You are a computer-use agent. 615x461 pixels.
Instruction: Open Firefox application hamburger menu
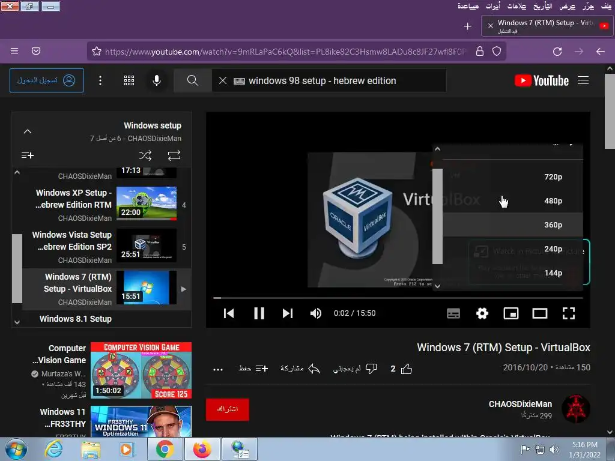(x=14, y=51)
